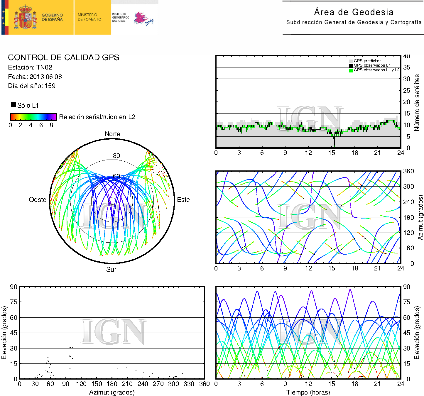
Task: Click the Tiempo (horas) axis label
Action: (x=308, y=392)
